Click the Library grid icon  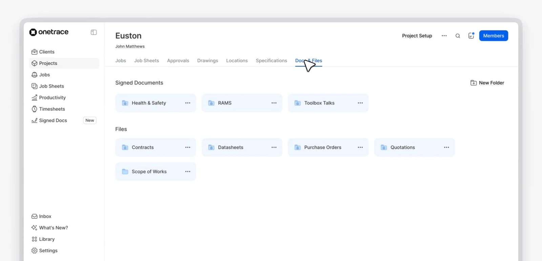34,239
